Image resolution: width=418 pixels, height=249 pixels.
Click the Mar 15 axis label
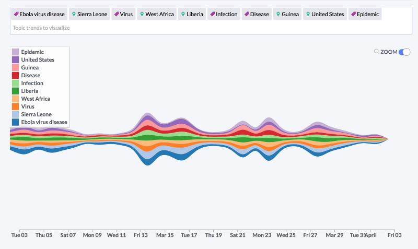pyautogui.click(x=165, y=235)
